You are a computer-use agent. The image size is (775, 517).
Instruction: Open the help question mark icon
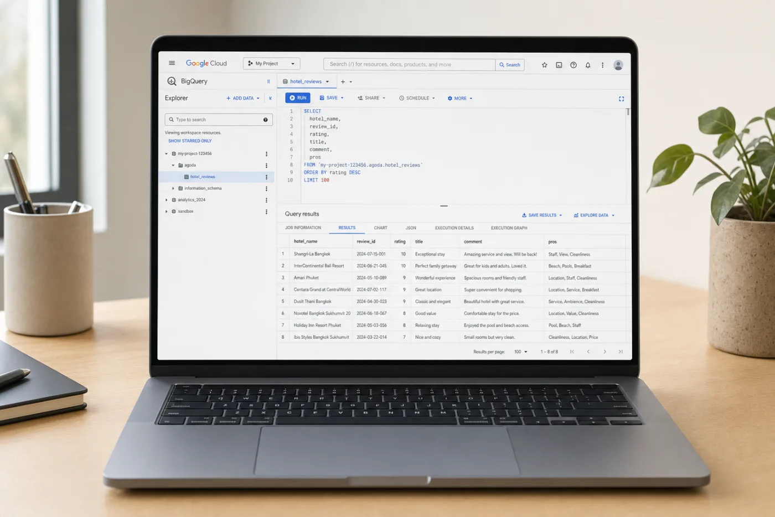pyautogui.click(x=573, y=65)
